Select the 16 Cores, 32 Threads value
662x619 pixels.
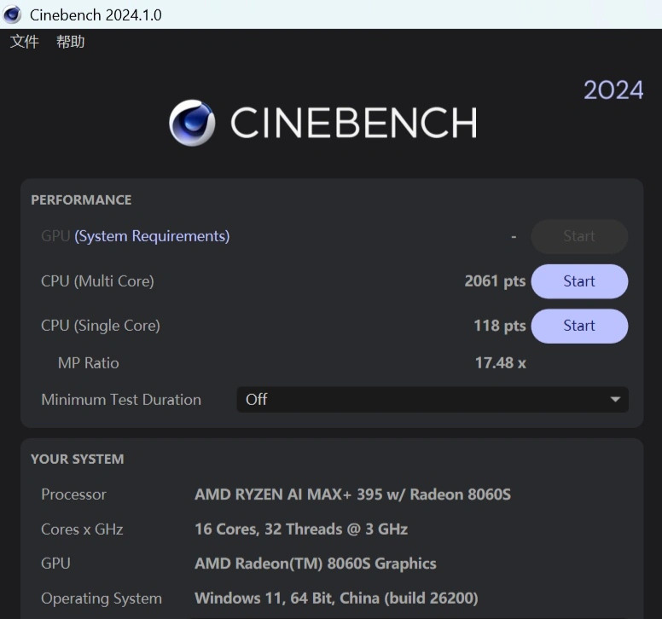(x=301, y=529)
